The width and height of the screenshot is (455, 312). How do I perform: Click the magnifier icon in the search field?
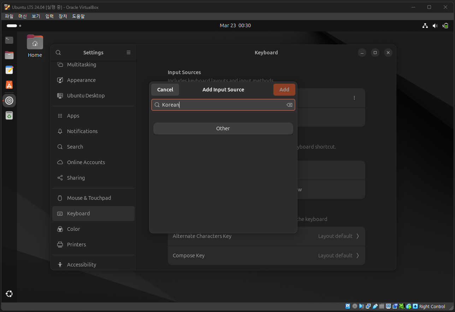pos(157,105)
